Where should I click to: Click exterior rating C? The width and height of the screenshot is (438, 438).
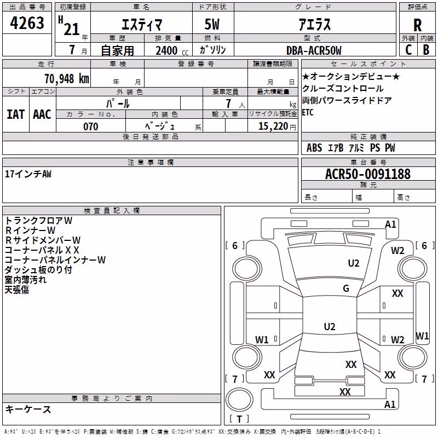coord(408,50)
